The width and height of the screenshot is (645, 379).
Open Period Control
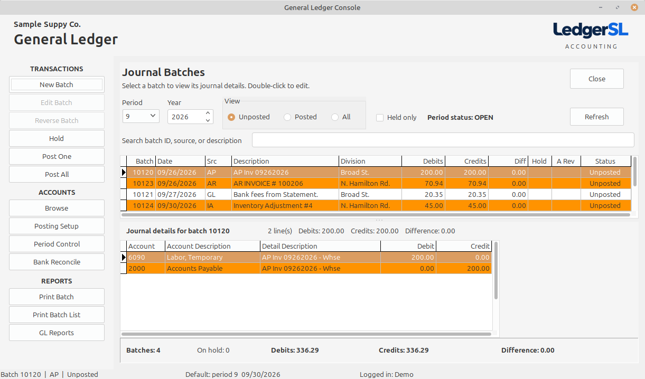coord(57,244)
